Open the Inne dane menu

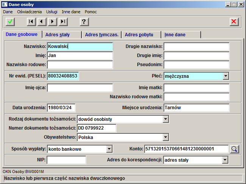pos(71,12)
